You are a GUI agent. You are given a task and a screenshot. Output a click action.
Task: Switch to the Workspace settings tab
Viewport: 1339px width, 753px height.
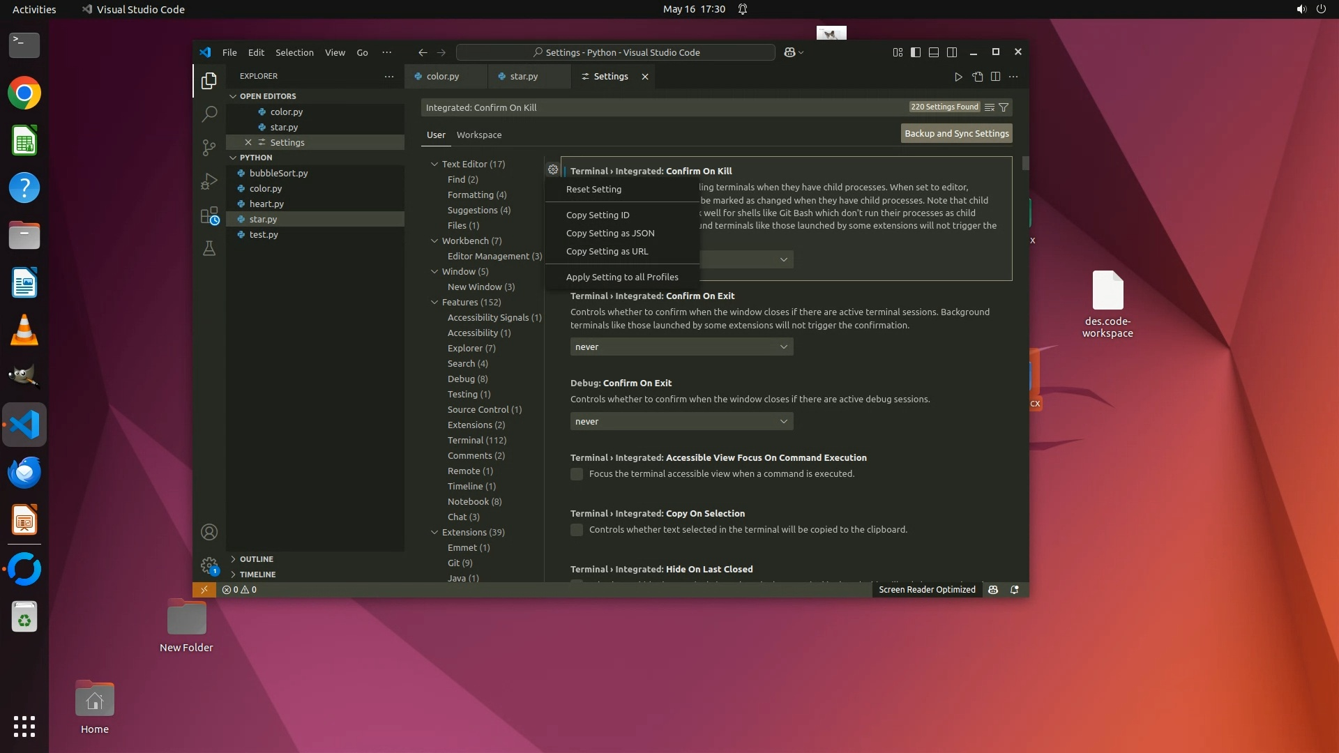(x=478, y=135)
